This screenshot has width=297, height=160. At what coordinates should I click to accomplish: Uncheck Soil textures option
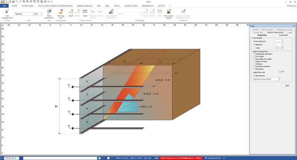pyautogui.click(x=254, y=76)
